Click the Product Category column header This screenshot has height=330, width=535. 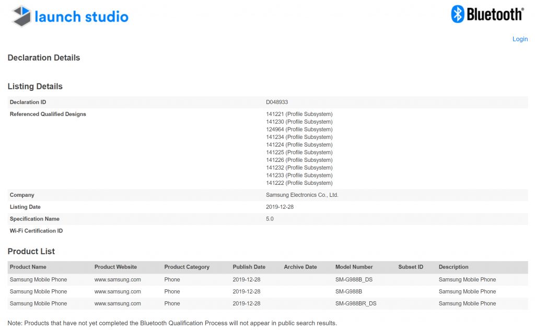coord(187,267)
